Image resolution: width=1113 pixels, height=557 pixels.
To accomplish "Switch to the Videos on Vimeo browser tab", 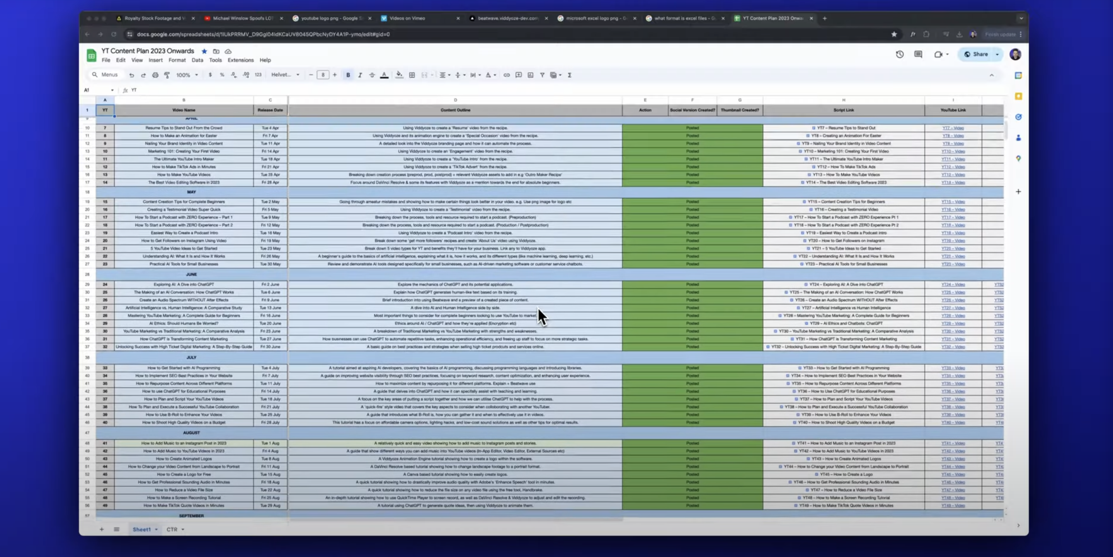I will click(420, 19).
